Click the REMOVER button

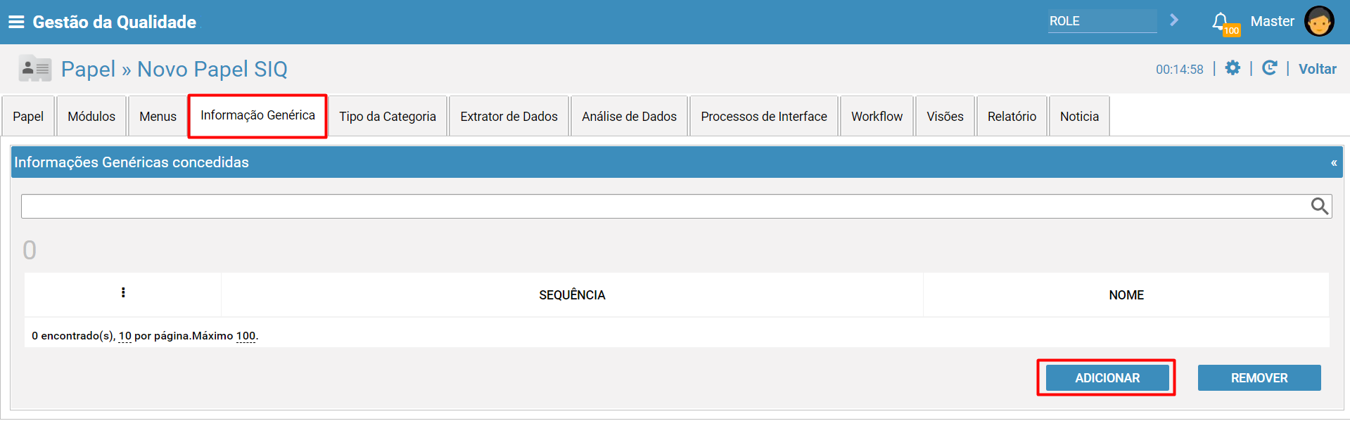1259,378
